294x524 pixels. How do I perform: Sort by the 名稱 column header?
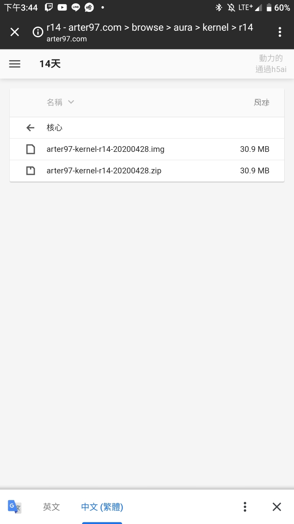[x=54, y=102]
